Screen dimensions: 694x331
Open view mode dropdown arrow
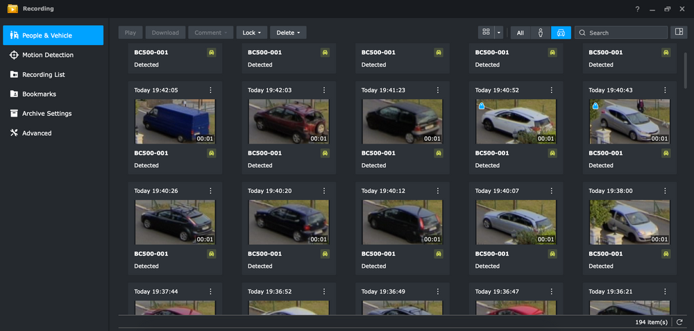coord(499,33)
